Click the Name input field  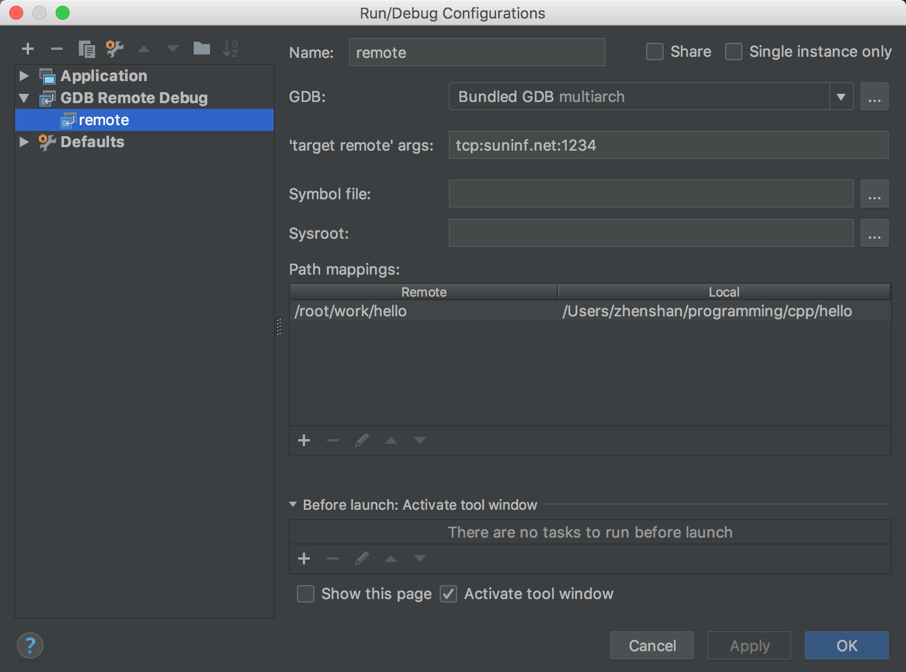tap(477, 52)
